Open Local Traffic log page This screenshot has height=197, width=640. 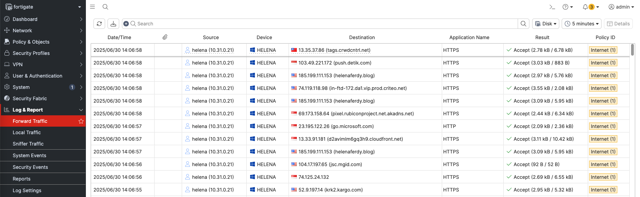27,132
